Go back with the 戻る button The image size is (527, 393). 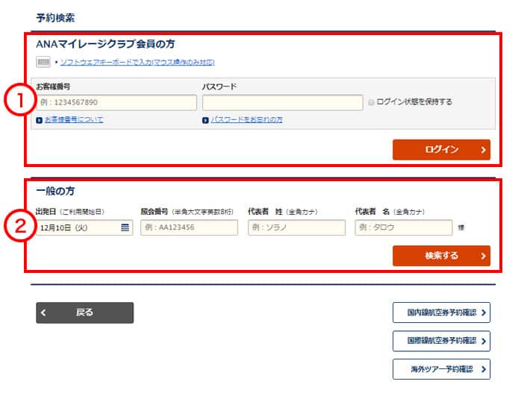point(84,312)
